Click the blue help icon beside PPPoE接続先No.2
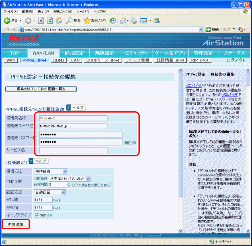Image resolution: width=252 pixels, height=246 pixels. (x=68, y=108)
